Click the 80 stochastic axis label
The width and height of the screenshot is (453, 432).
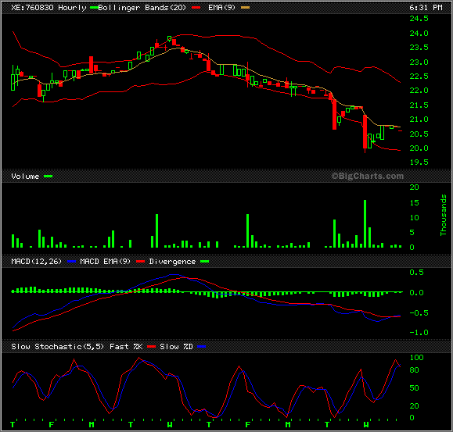tap(415, 370)
